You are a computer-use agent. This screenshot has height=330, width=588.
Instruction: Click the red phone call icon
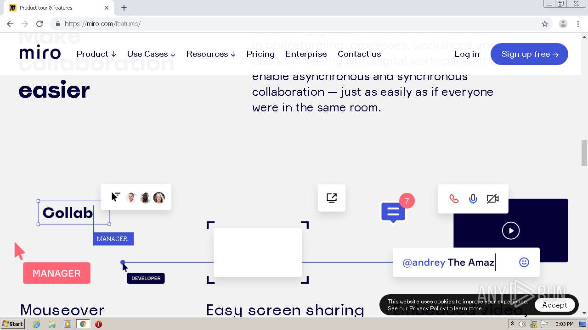point(454,199)
